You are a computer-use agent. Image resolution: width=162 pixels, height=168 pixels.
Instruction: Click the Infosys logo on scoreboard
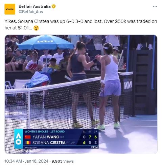coord(95,147)
